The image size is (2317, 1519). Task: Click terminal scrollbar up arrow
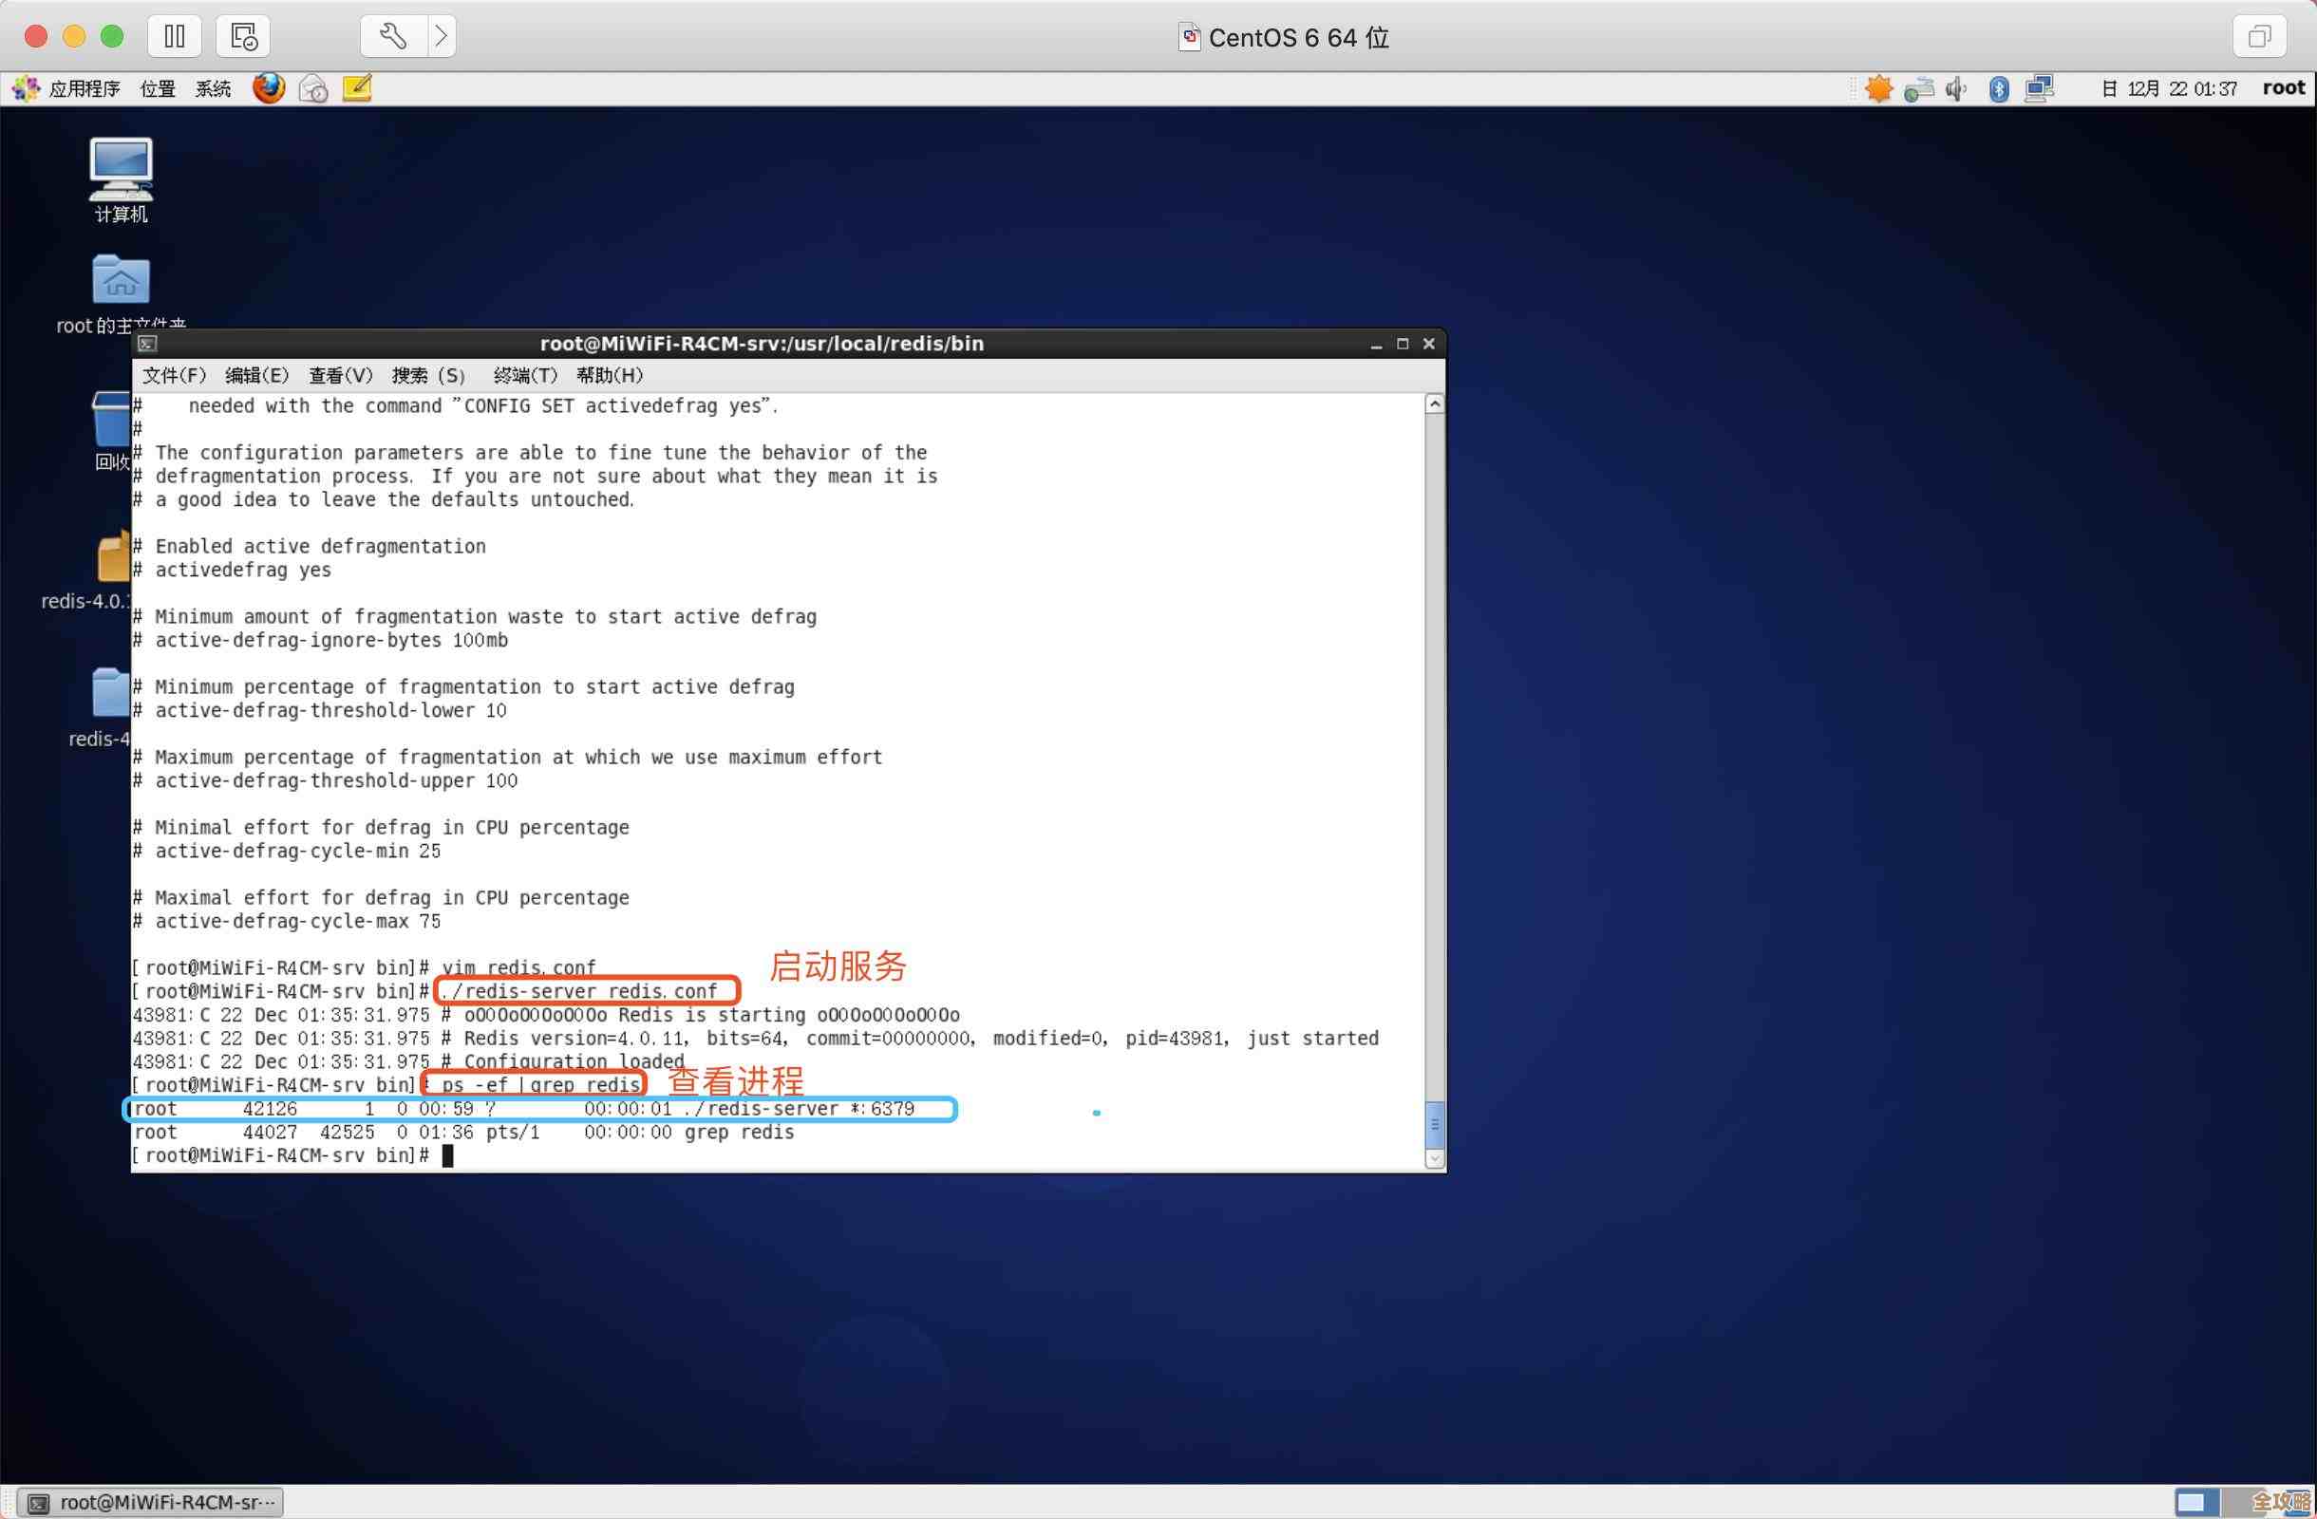(x=1434, y=403)
